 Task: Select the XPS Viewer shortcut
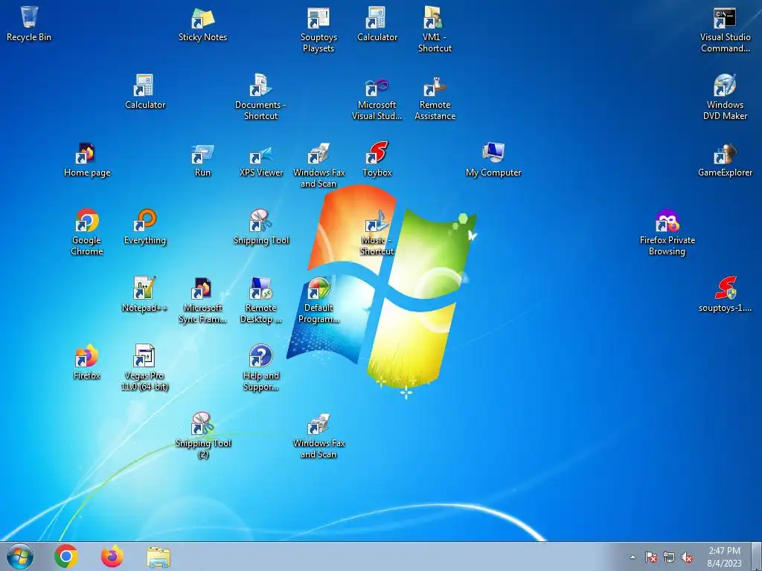pos(260,160)
